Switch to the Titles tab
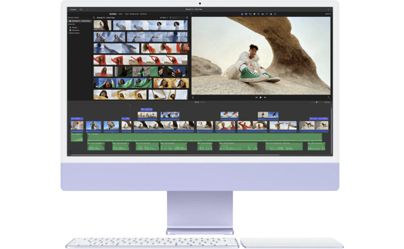This screenshot has height=249, width=404. [127, 14]
